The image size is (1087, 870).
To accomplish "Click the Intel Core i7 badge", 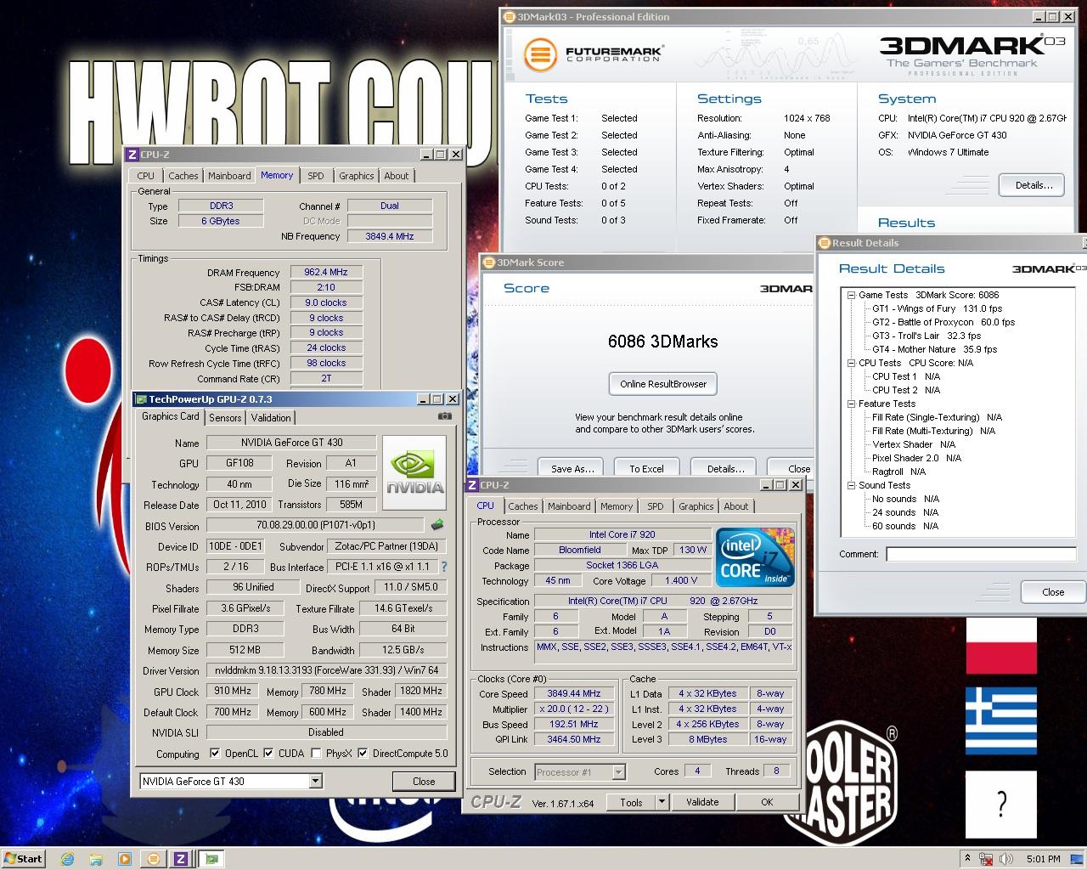I will click(x=755, y=556).
